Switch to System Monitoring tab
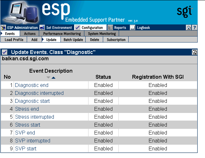 (x=102, y=34)
